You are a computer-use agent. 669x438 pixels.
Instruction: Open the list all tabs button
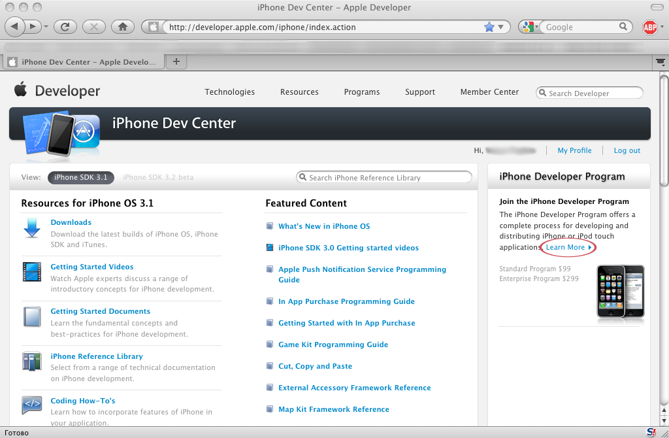[x=661, y=62]
